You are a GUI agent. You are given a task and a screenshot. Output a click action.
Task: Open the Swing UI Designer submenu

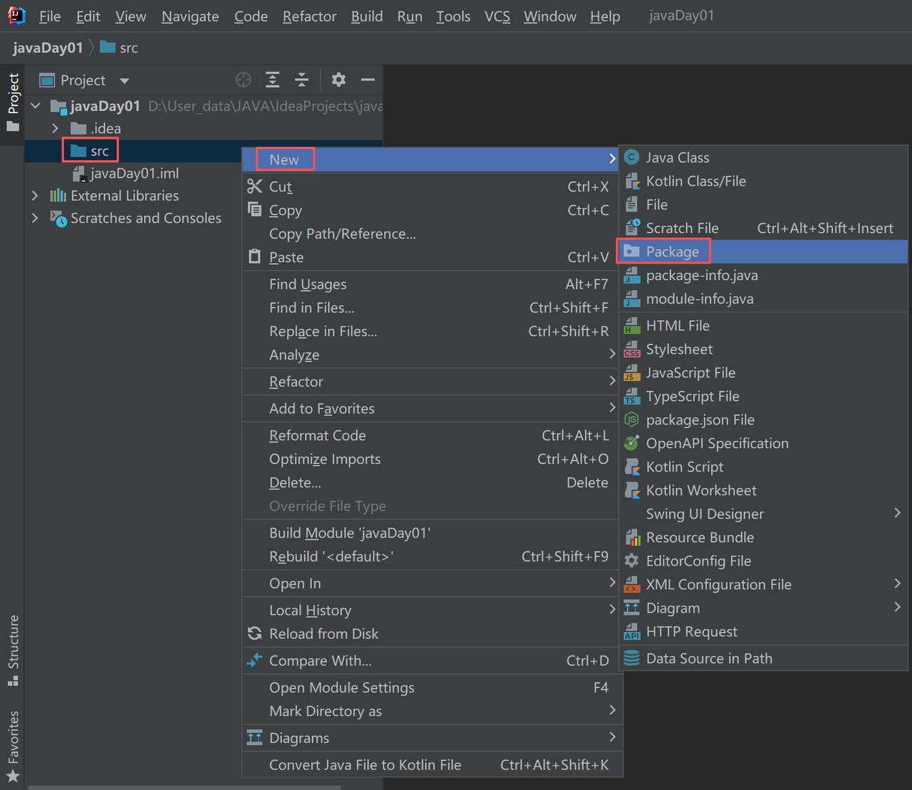click(x=763, y=514)
